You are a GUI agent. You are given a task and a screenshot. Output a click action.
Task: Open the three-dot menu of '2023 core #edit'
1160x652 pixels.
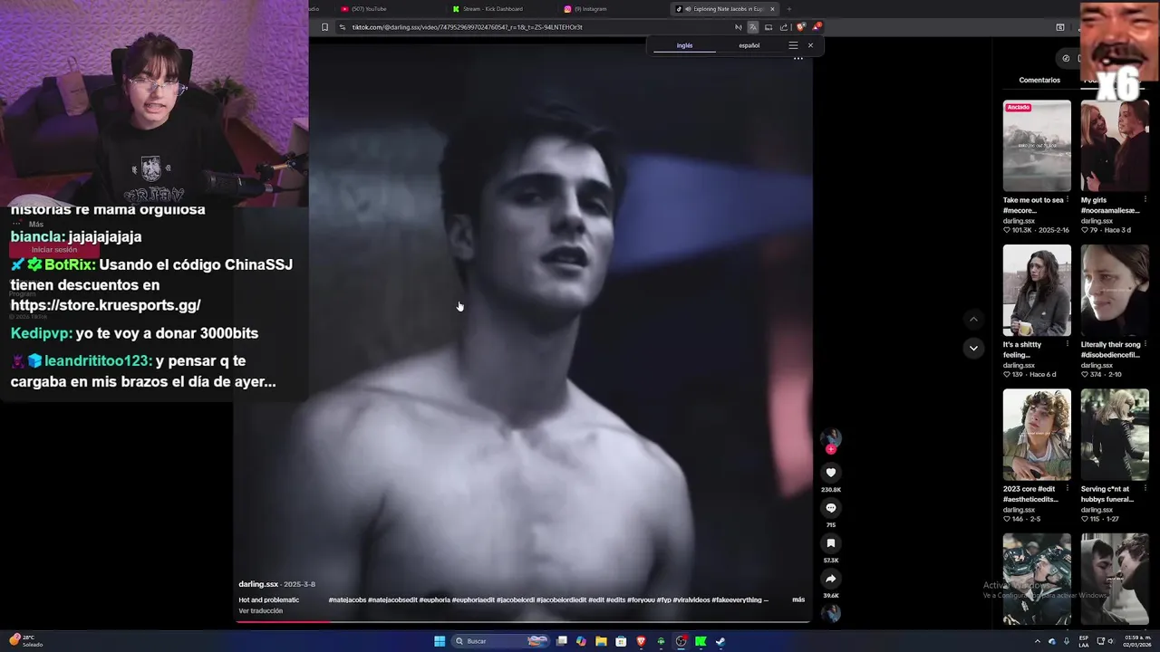[x=1068, y=489]
